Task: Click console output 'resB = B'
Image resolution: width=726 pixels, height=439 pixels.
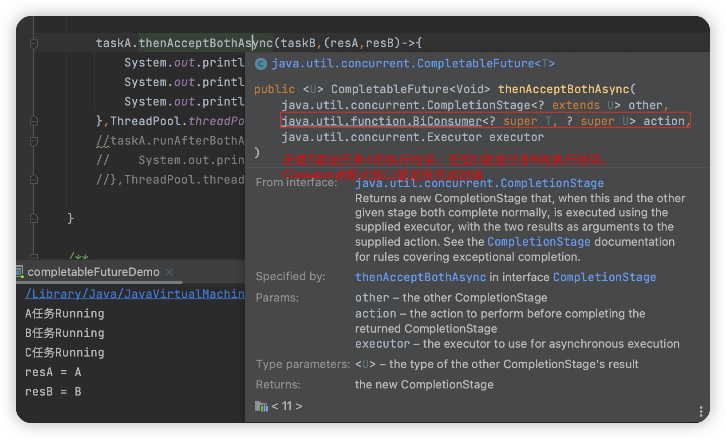Action: coord(53,392)
